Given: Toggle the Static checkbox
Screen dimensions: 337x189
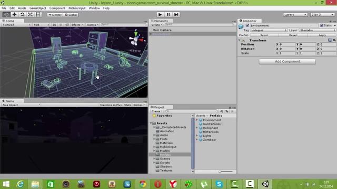Looking at the screenshot, I should pos(322,25).
